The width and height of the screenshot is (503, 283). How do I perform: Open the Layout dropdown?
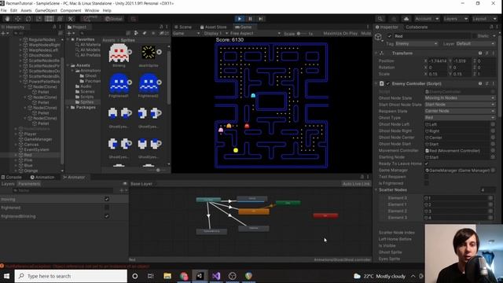click(484, 19)
